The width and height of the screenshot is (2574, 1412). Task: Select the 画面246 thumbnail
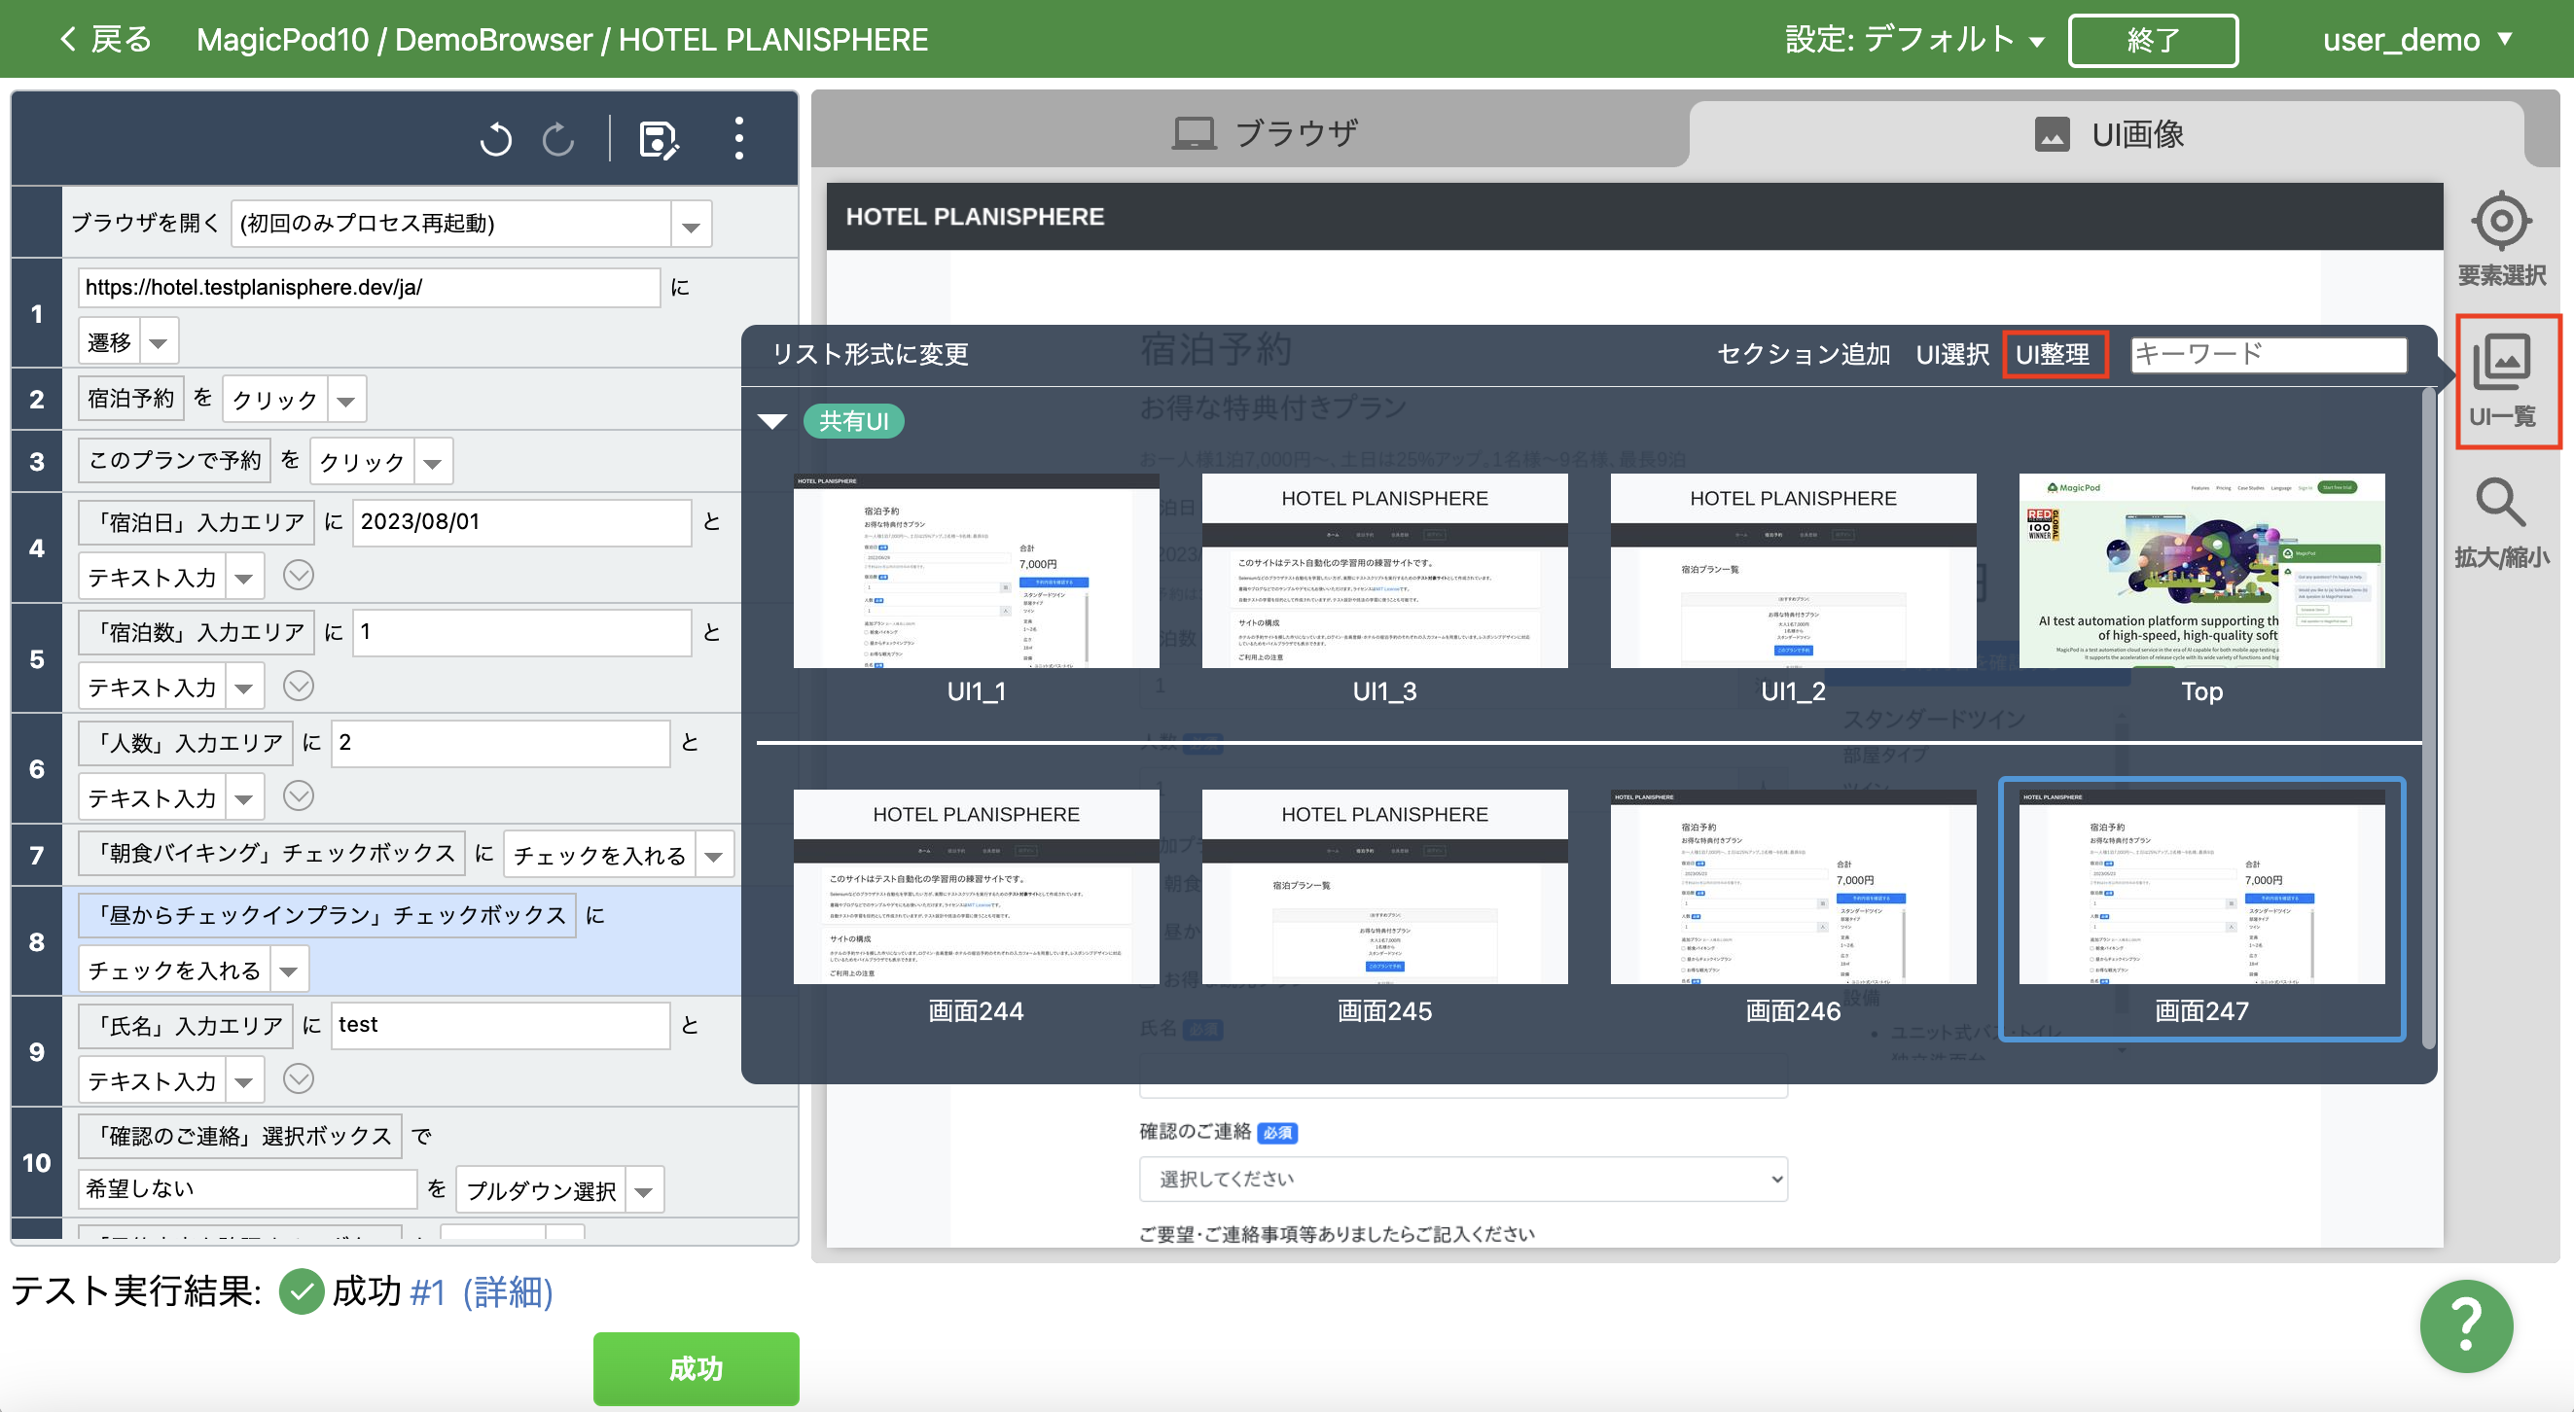click(1793, 887)
